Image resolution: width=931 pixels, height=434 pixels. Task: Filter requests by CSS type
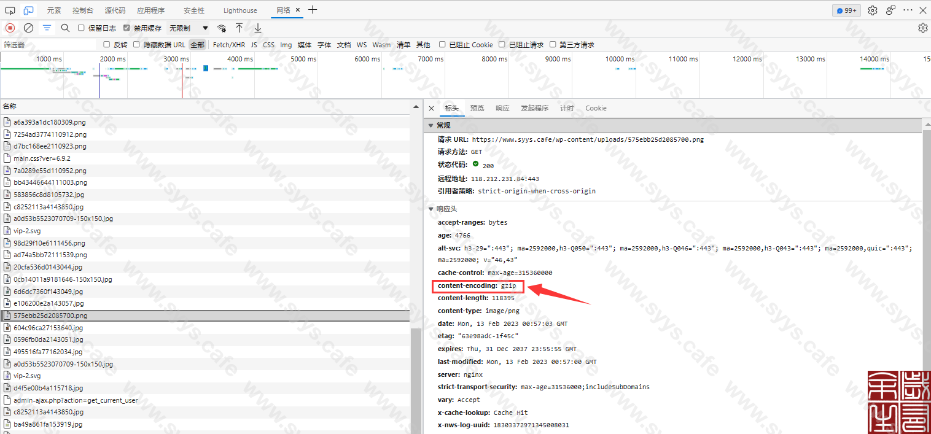coord(268,45)
